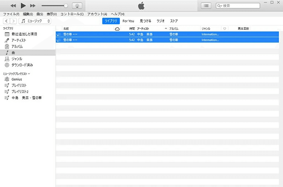Image resolution: width=283 pixels, height=187 pixels.
Task: Open the プレイリスト playlist
Action: coord(28,85)
